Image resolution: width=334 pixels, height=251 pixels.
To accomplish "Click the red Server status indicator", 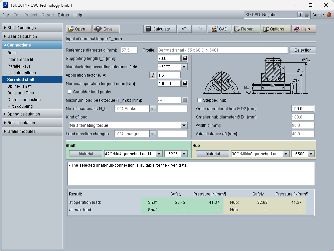I will [329, 15].
